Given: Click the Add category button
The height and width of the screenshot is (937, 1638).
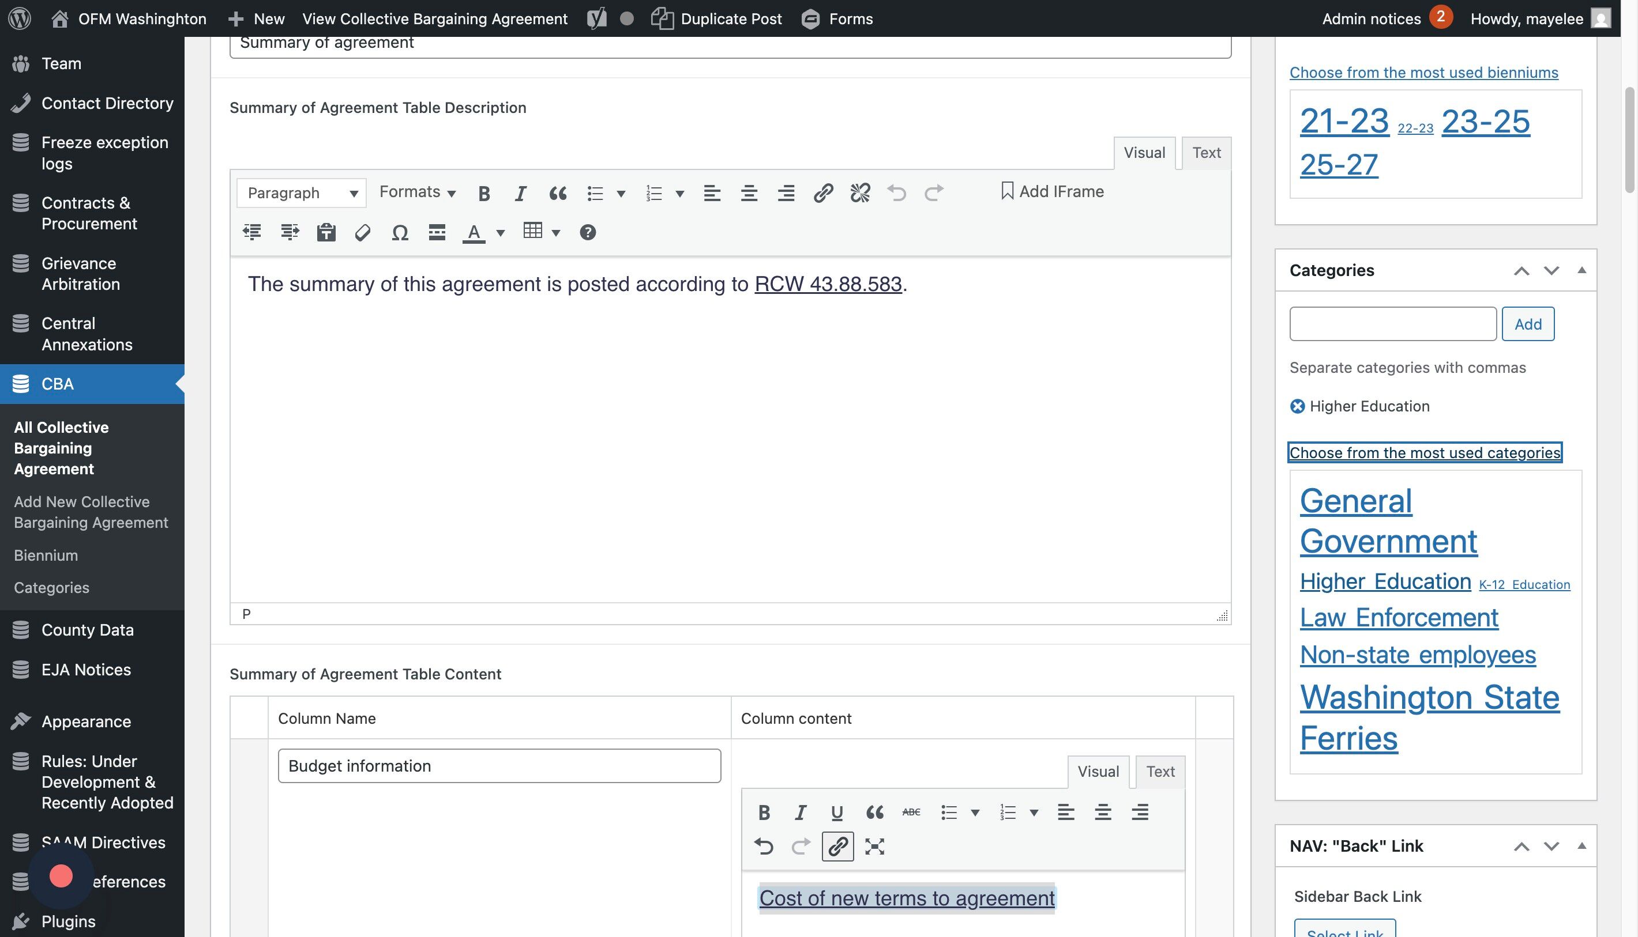Looking at the screenshot, I should click(x=1527, y=324).
